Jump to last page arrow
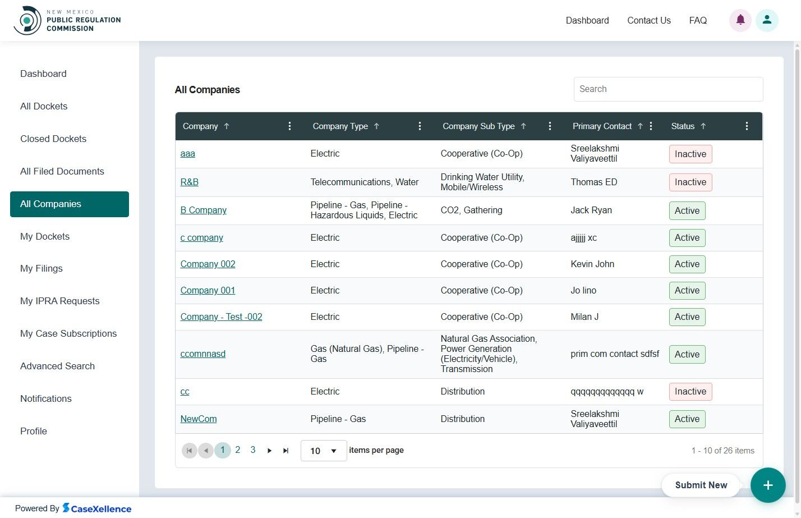801x518 pixels. click(286, 451)
